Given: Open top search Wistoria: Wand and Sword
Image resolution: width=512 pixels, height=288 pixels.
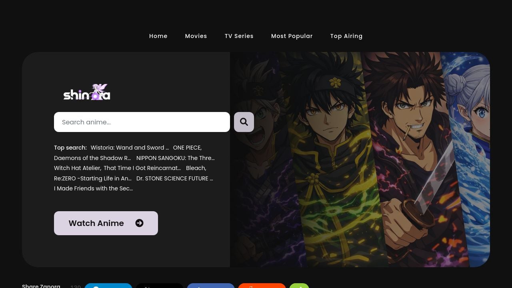Looking at the screenshot, I should click(130, 148).
